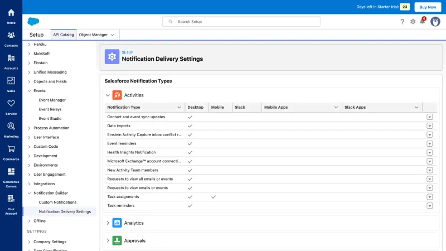Collapse the Events tree node
Image resolution: width=446 pixels, height=251 pixels.
[x=29, y=91]
